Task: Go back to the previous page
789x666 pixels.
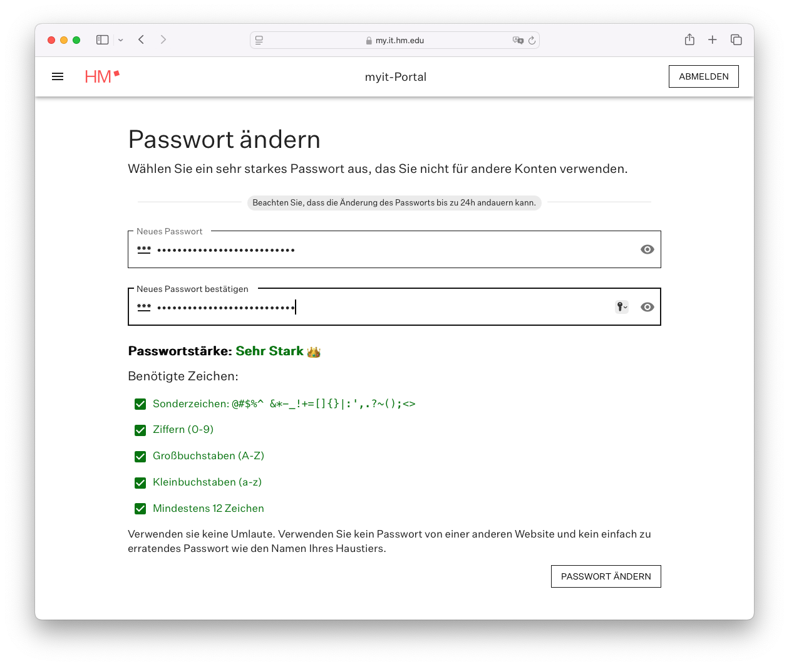Action: [142, 40]
